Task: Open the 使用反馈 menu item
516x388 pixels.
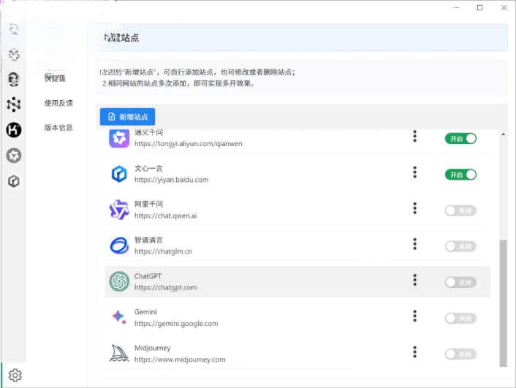Action: tap(58, 103)
